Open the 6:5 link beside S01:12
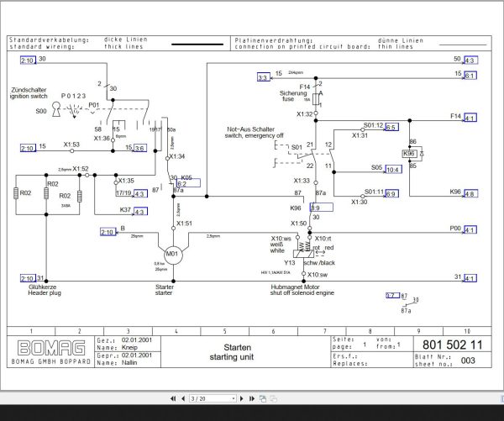 [391, 127]
